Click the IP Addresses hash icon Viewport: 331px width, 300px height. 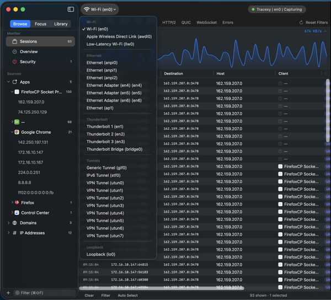tap(14, 233)
